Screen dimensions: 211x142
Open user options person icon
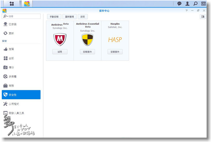(x=187, y=4)
